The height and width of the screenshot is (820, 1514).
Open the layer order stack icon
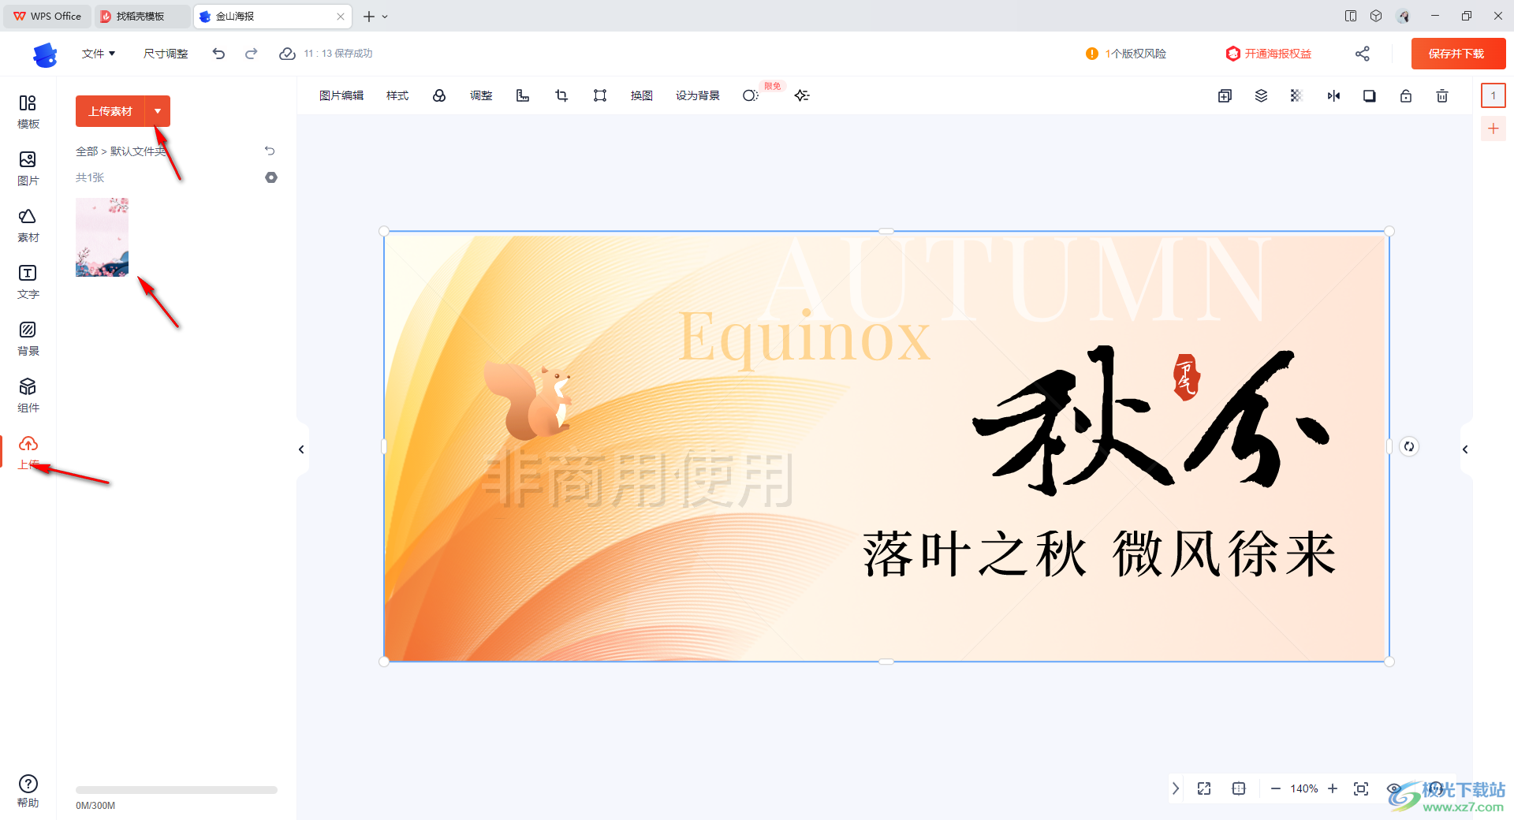click(x=1261, y=95)
